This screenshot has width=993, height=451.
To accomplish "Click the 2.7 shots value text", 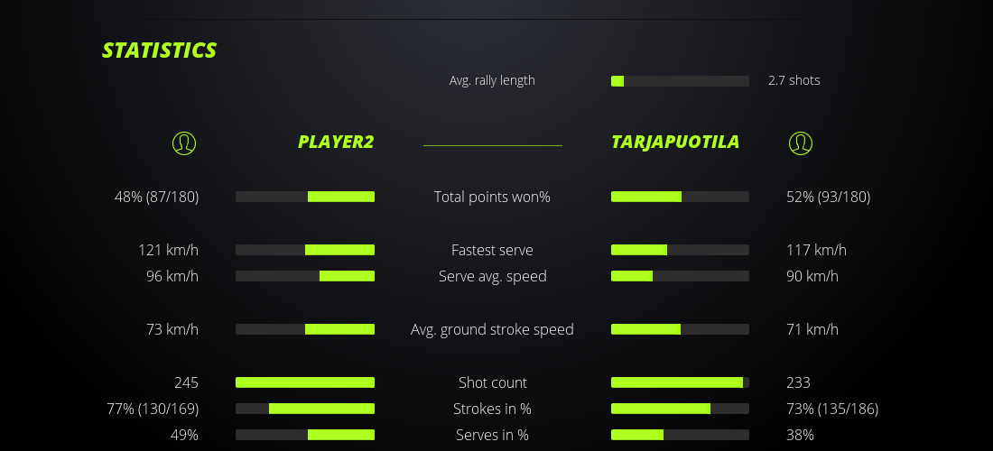I will coord(794,80).
